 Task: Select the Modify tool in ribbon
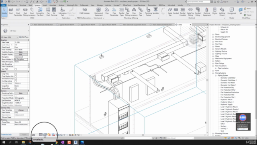coord(4,12)
